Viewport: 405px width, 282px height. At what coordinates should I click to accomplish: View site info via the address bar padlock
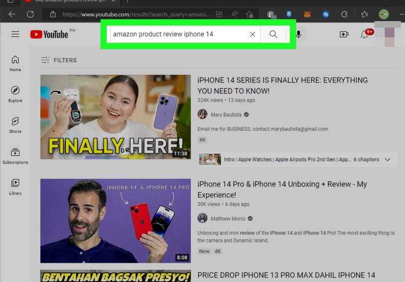53,14
